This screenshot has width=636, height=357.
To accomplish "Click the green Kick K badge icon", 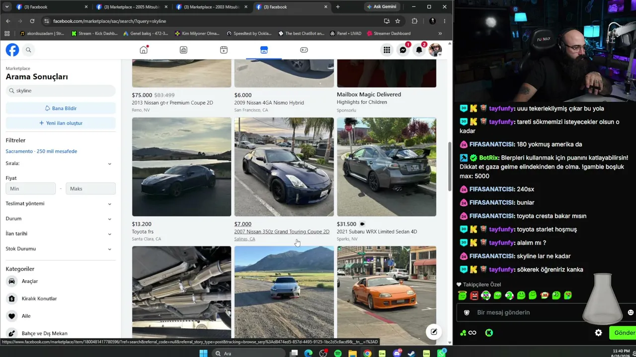I will [489, 333].
